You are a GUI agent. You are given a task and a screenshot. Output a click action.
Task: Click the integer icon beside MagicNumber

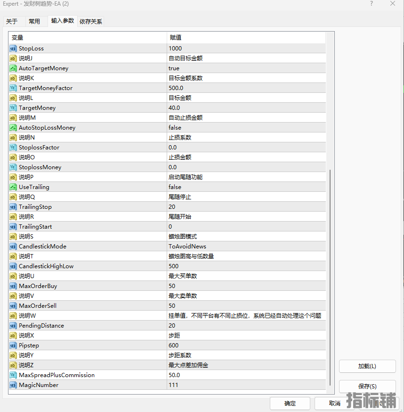click(13, 385)
